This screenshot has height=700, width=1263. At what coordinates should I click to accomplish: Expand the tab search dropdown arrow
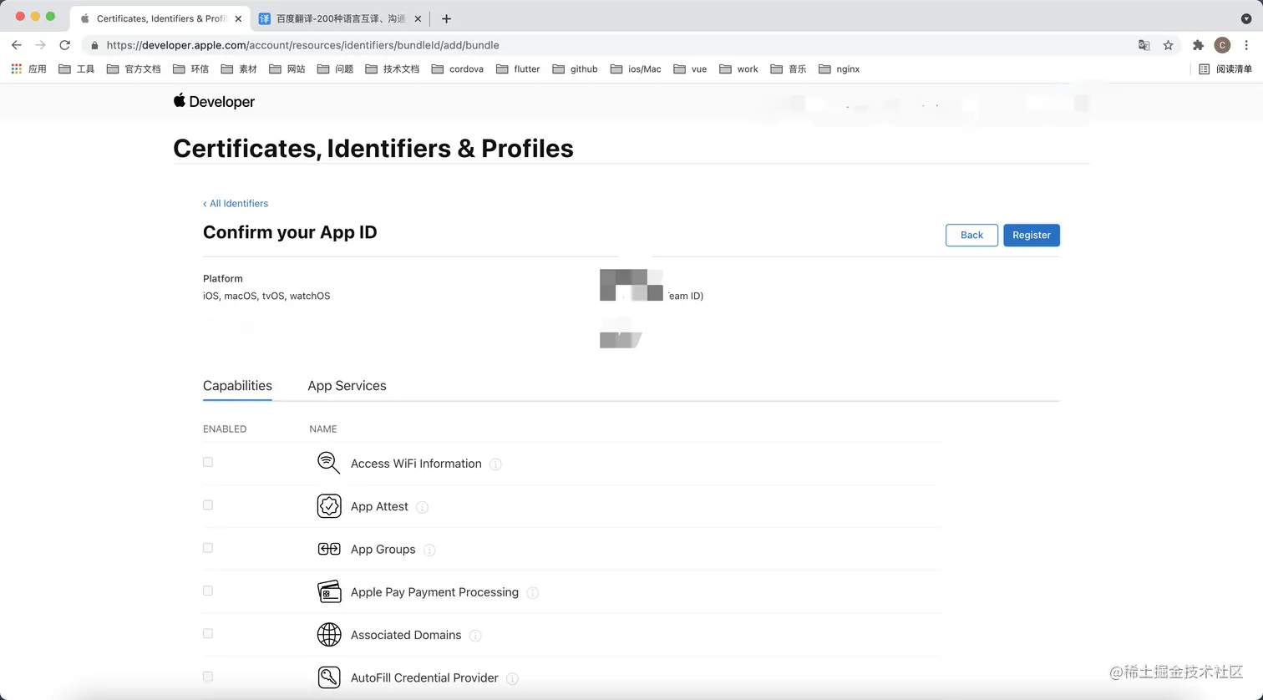pos(1246,18)
